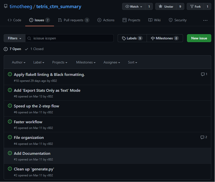Click open-issue icon for File organization
215x182 pixels.
point(10,137)
